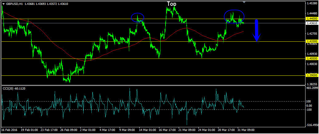Select the current price label 1.43610
The width and height of the screenshot is (319, 134).
click(312, 23)
